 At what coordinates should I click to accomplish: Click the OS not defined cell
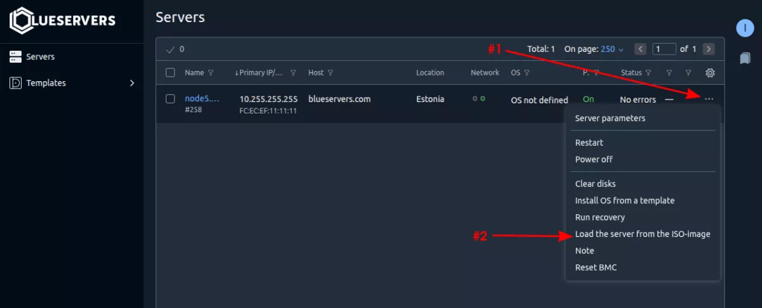539,100
